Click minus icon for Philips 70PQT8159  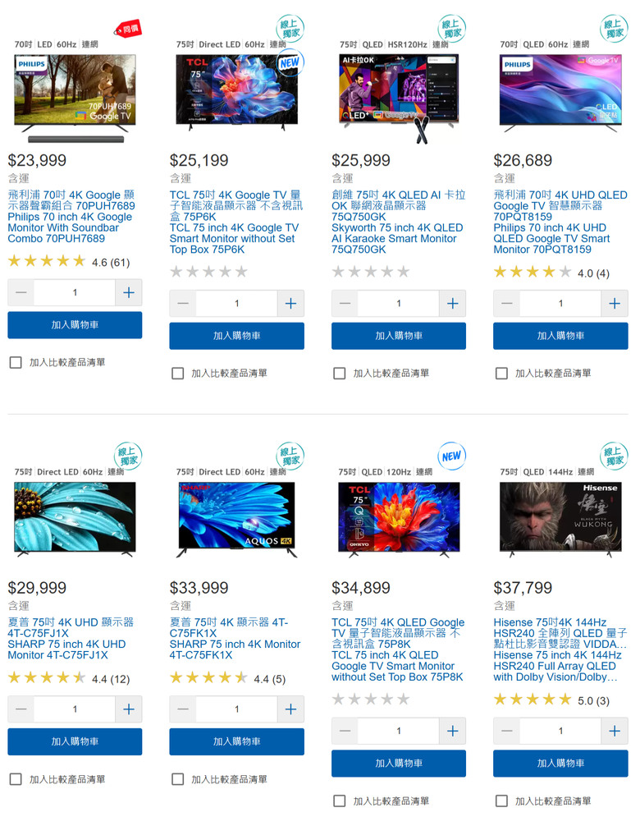pos(507,304)
